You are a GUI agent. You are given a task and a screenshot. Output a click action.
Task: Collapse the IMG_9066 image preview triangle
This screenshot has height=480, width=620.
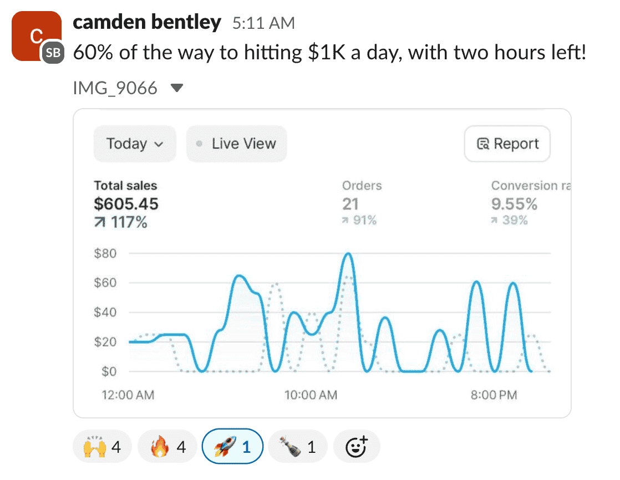tap(176, 88)
